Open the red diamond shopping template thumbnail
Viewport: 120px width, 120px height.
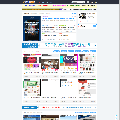coord(32,62)
